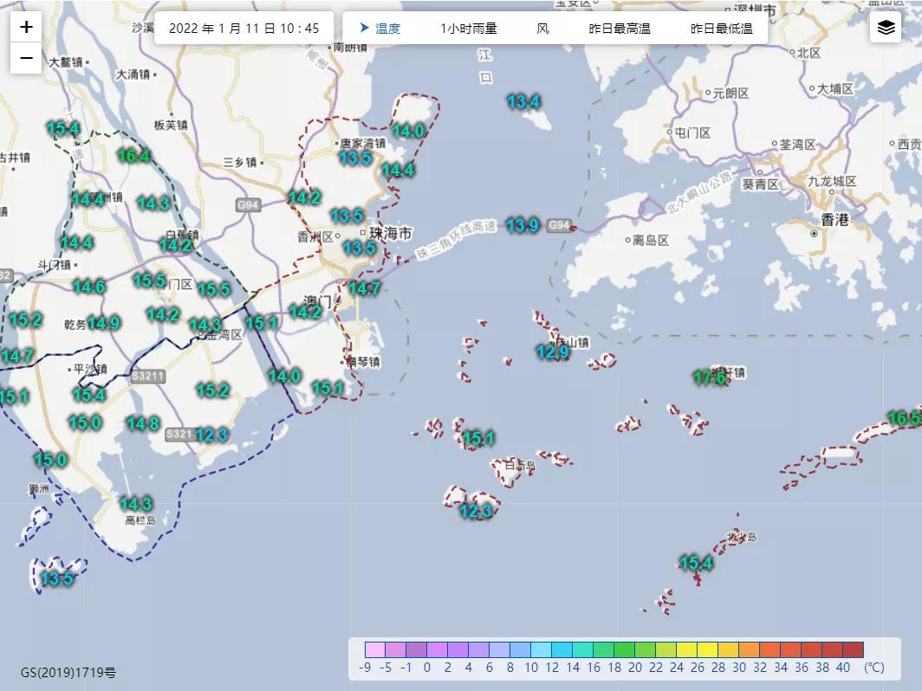This screenshot has width=922, height=691.
Task: Zoom in with the plus button
Action: click(26, 27)
